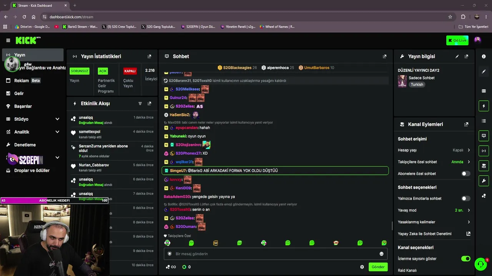The width and height of the screenshot is (492, 276).
Task: Reload the browser page
Action: [x=24, y=17]
